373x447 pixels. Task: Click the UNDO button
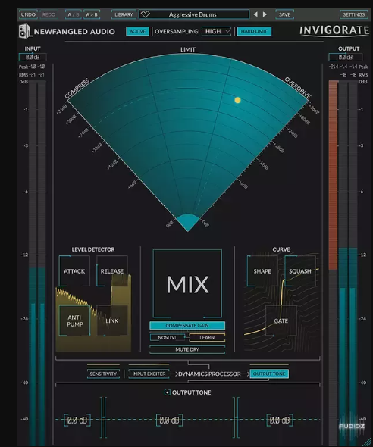(x=28, y=14)
